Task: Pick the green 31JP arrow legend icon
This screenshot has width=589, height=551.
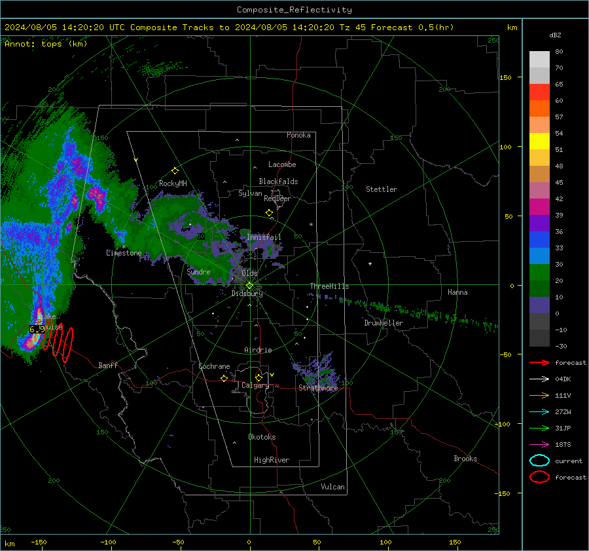Action: [539, 428]
